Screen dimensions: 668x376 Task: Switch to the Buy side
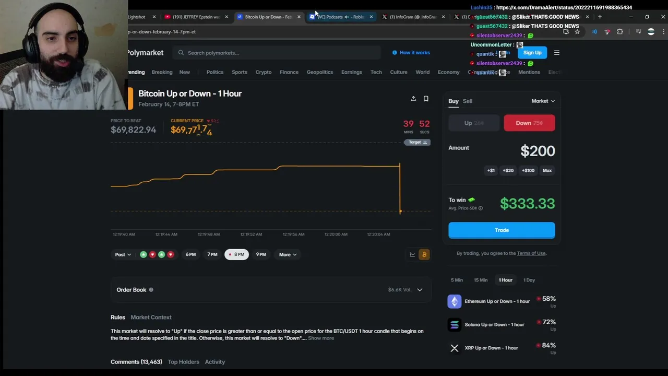tap(454, 101)
